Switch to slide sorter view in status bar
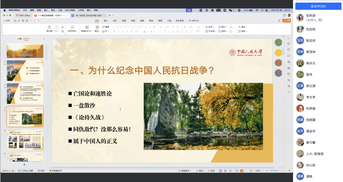 tap(225, 171)
